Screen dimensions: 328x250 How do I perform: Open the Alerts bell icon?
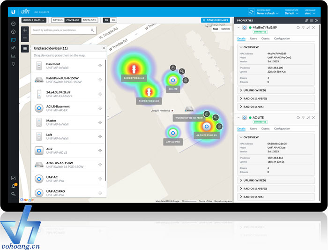pyautogui.click(x=14, y=186)
